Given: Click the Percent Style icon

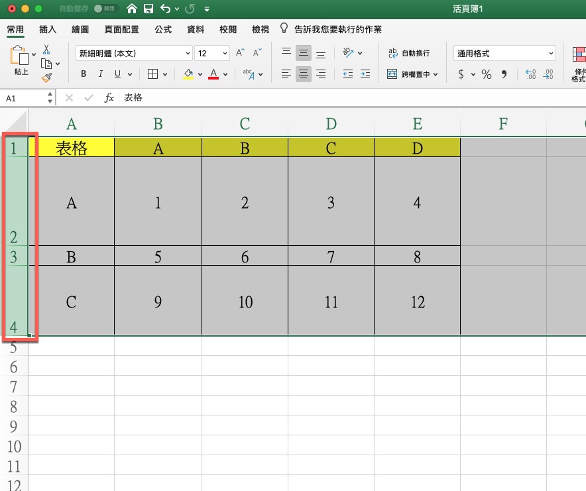Looking at the screenshot, I should click(x=486, y=74).
